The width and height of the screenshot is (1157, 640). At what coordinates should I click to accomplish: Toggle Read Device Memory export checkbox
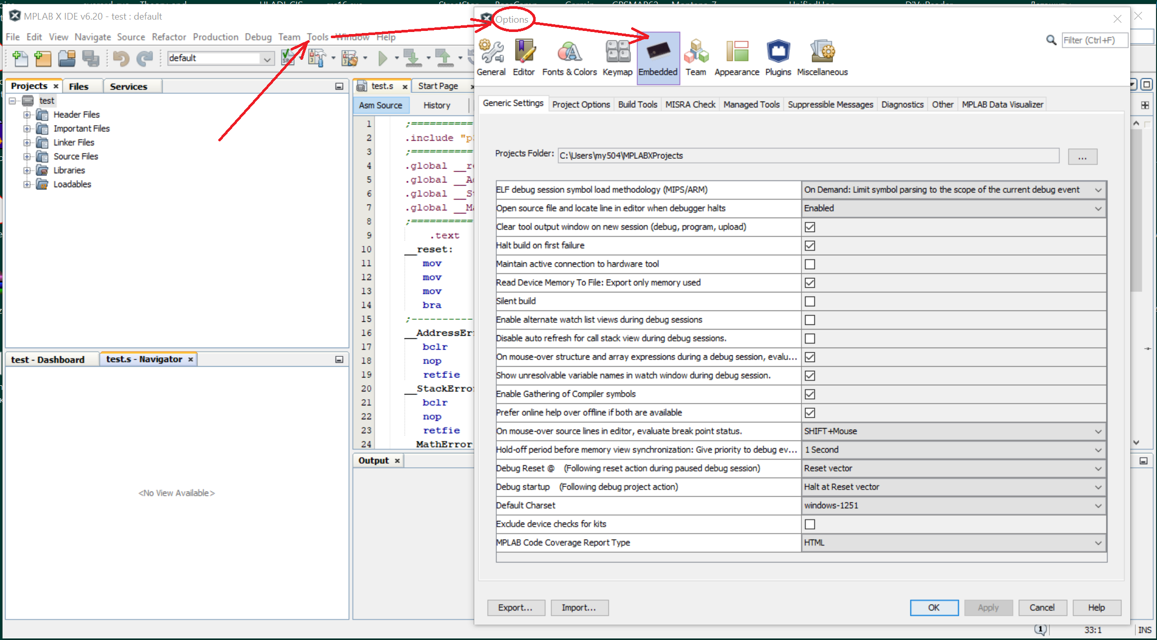coord(810,283)
